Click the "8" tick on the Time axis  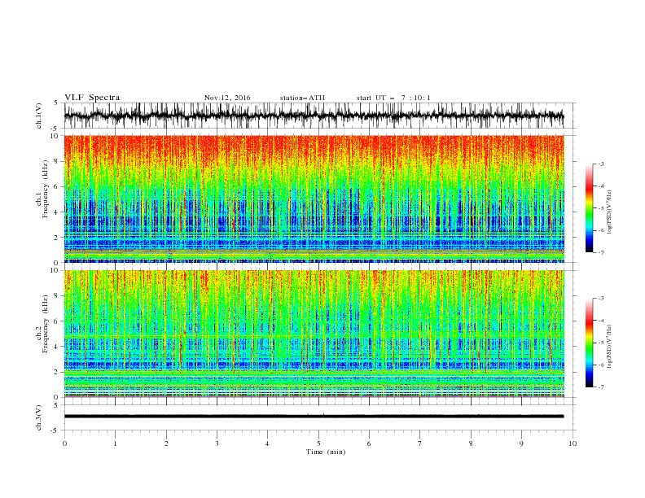click(x=471, y=443)
